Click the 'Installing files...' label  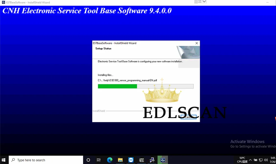tap(105, 75)
